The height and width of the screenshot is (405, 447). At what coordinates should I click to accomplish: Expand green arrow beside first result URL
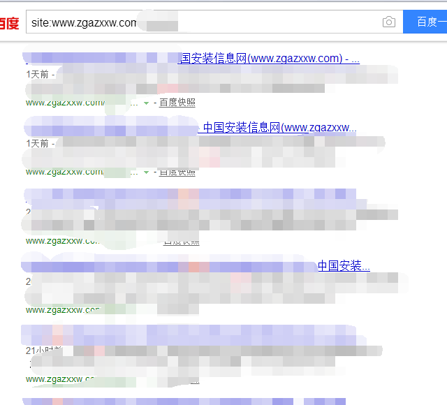coord(146,103)
